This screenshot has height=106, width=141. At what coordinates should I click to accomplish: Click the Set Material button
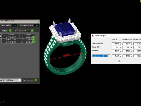(x=28, y=80)
